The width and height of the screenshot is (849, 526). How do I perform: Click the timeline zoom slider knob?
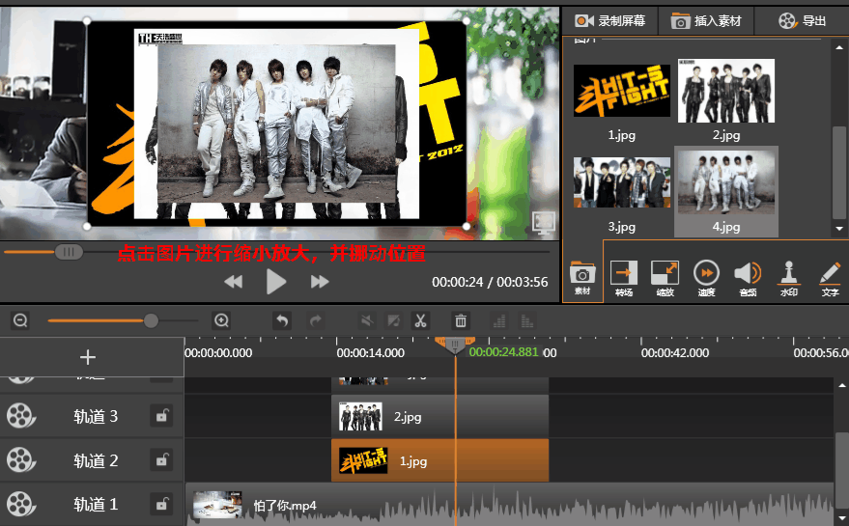tap(151, 320)
